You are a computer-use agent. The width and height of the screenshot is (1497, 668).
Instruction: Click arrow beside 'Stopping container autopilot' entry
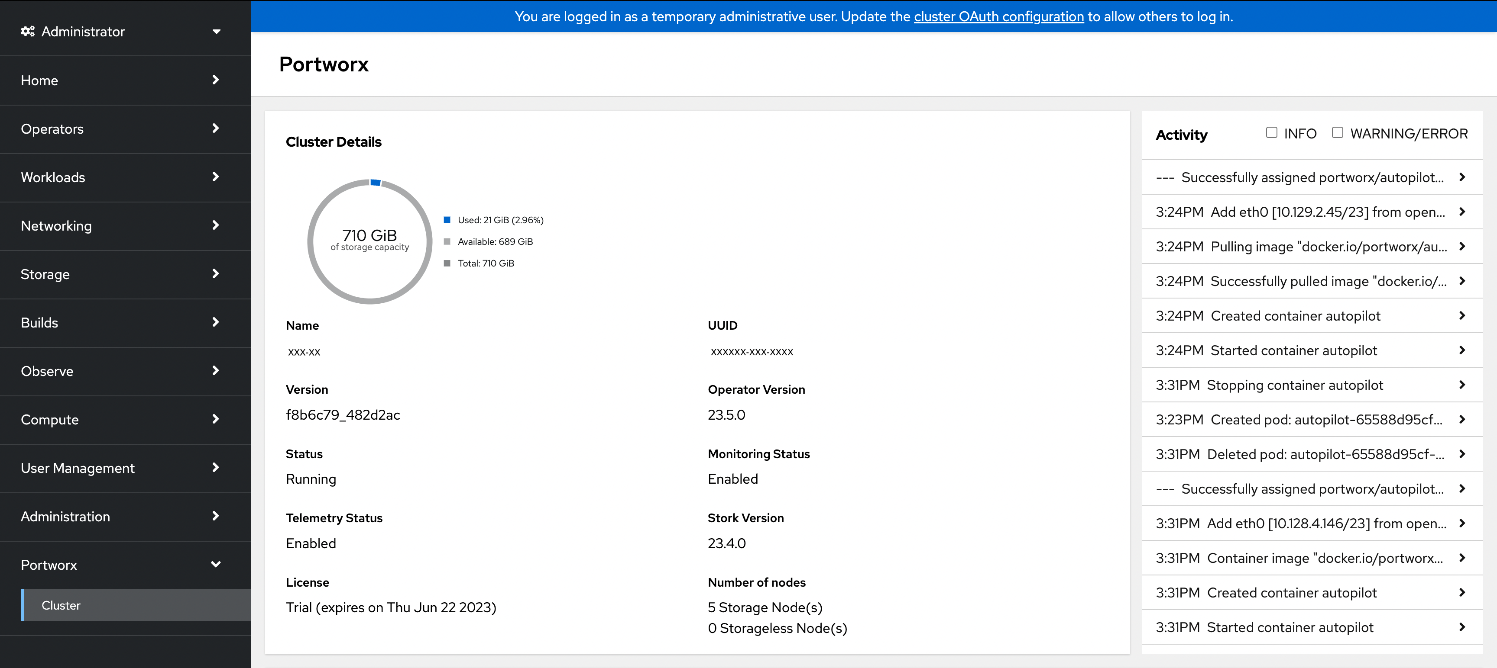(1461, 385)
